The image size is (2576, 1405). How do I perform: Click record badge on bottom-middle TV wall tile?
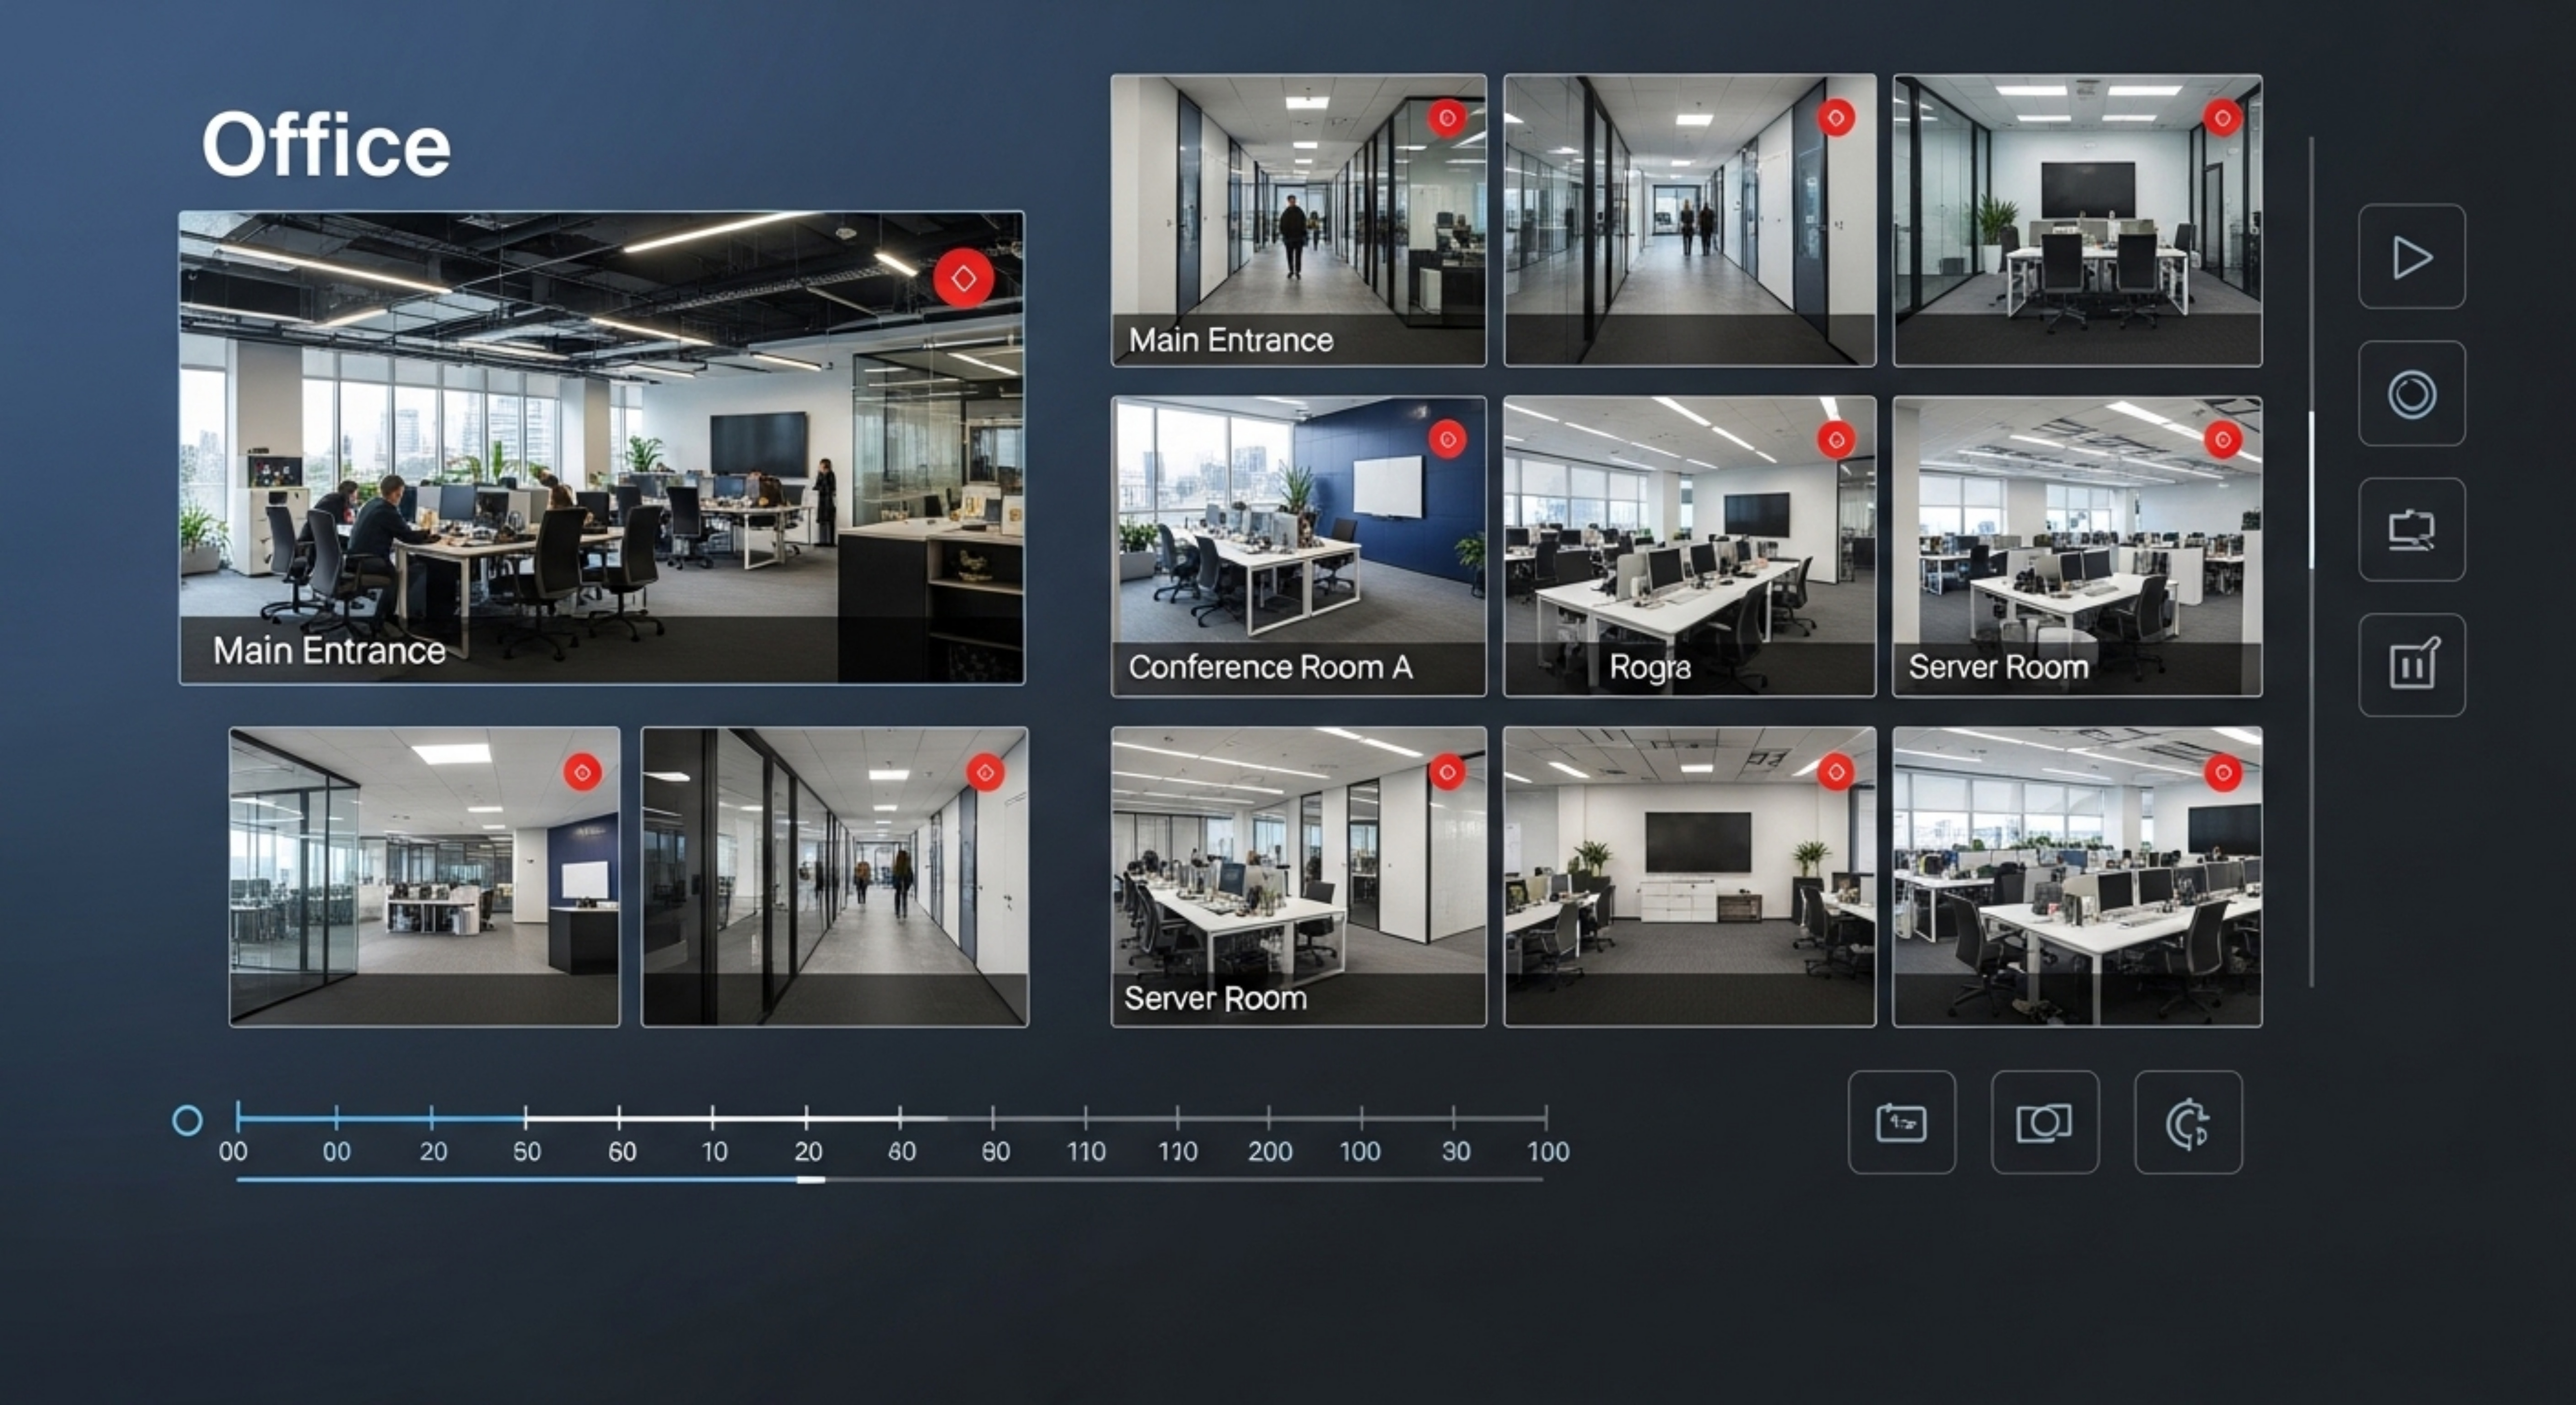[x=1836, y=771]
